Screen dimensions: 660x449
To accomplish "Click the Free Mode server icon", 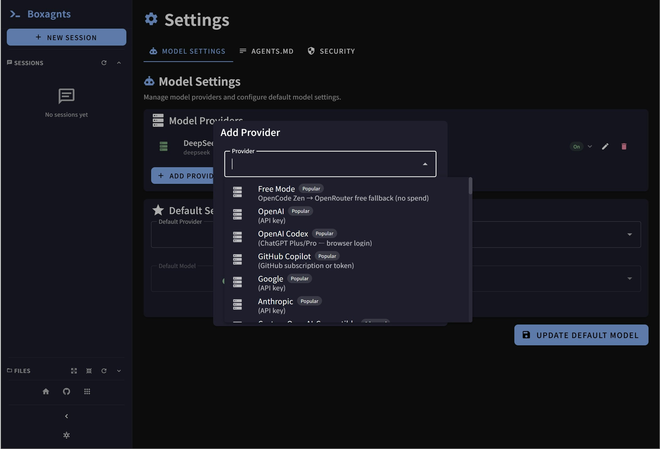I will tap(237, 192).
